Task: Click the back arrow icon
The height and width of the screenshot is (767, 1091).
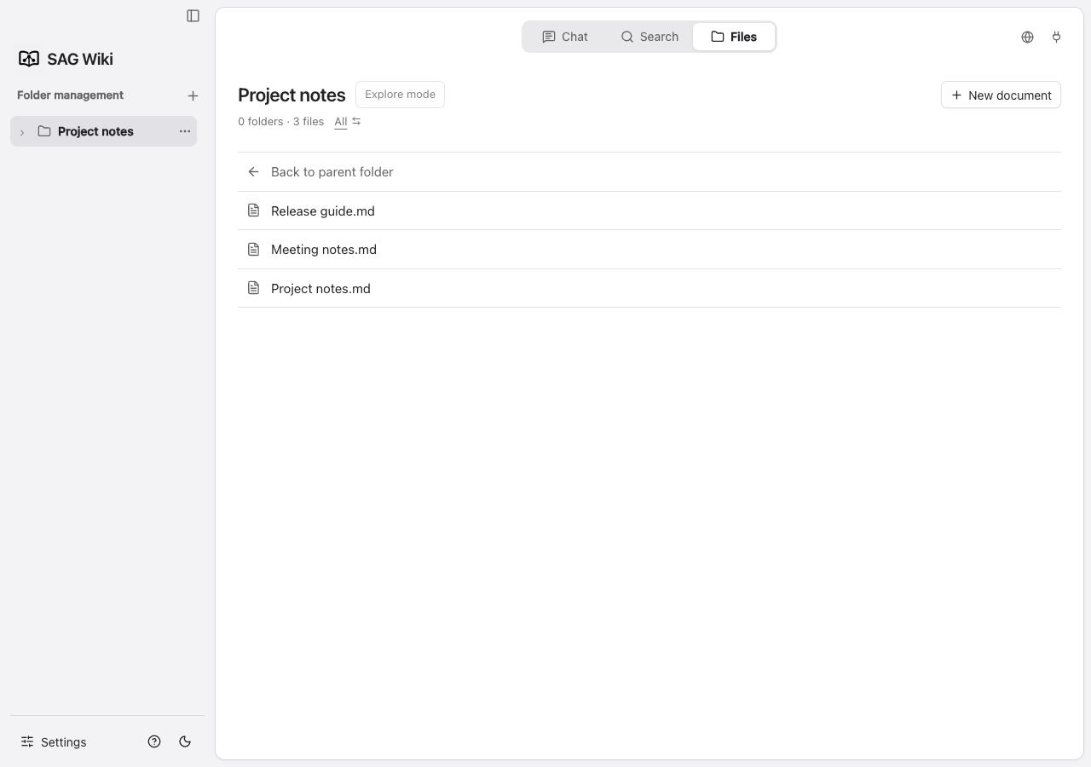Action: click(x=253, y=172)
